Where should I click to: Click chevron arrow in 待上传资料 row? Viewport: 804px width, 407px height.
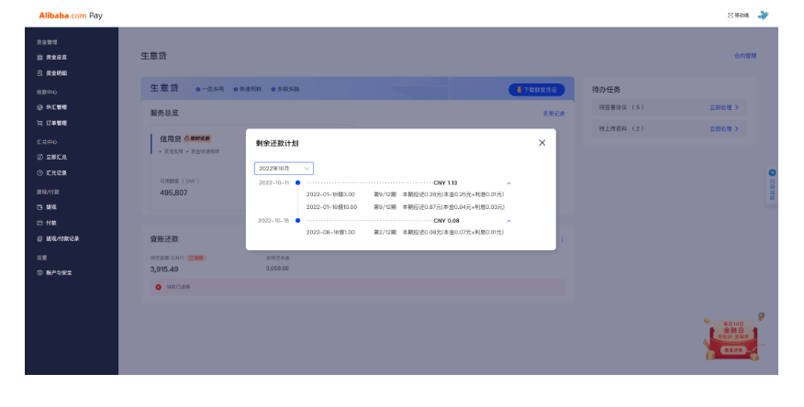737,129
